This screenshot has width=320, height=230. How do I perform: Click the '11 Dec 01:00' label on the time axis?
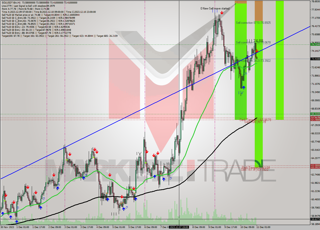click(x=263, y=227)
